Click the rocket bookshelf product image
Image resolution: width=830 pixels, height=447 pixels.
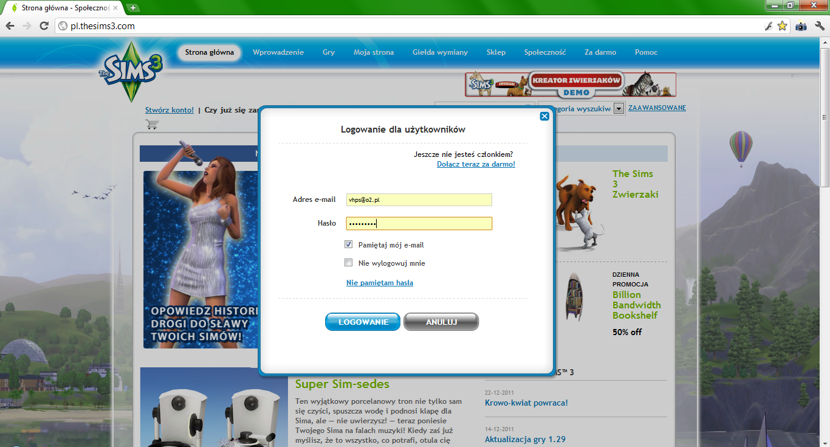575,296
